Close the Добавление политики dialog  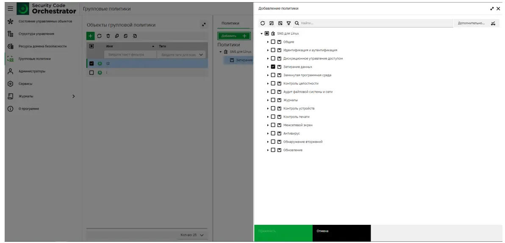click(x=498, y=9)
